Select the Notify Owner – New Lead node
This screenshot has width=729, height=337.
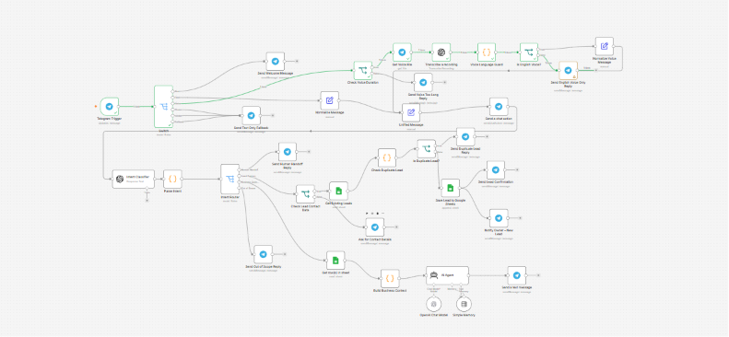click(499, 218)
